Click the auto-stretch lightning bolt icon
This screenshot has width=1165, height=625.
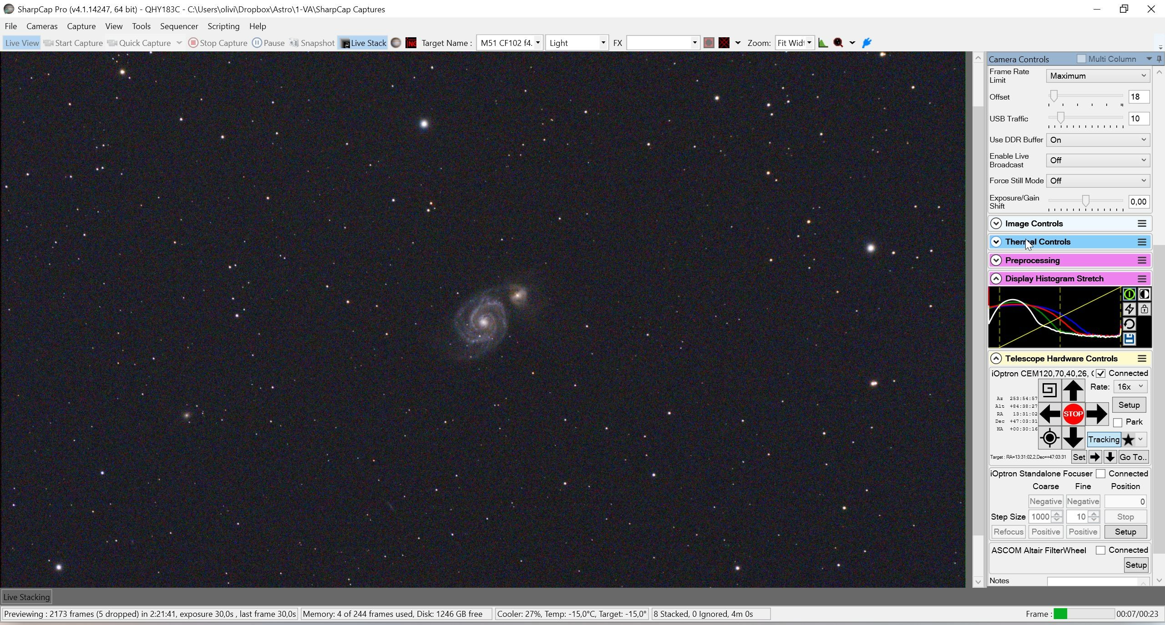pyautogui.click(x=1129, y=309)
